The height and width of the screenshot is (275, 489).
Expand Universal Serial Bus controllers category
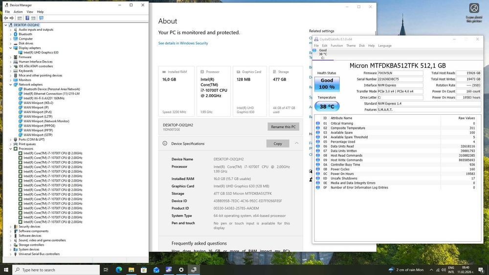point(10,254)
